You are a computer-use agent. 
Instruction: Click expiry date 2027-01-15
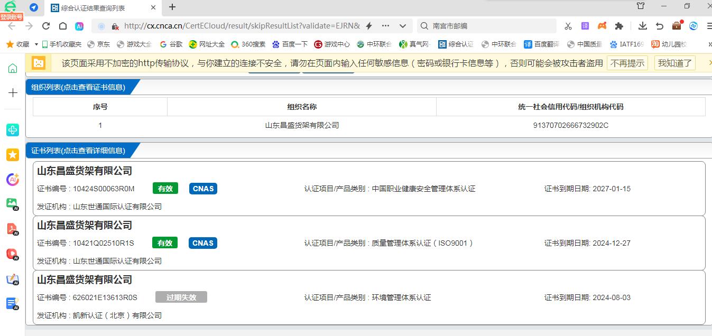coord(612,189)
